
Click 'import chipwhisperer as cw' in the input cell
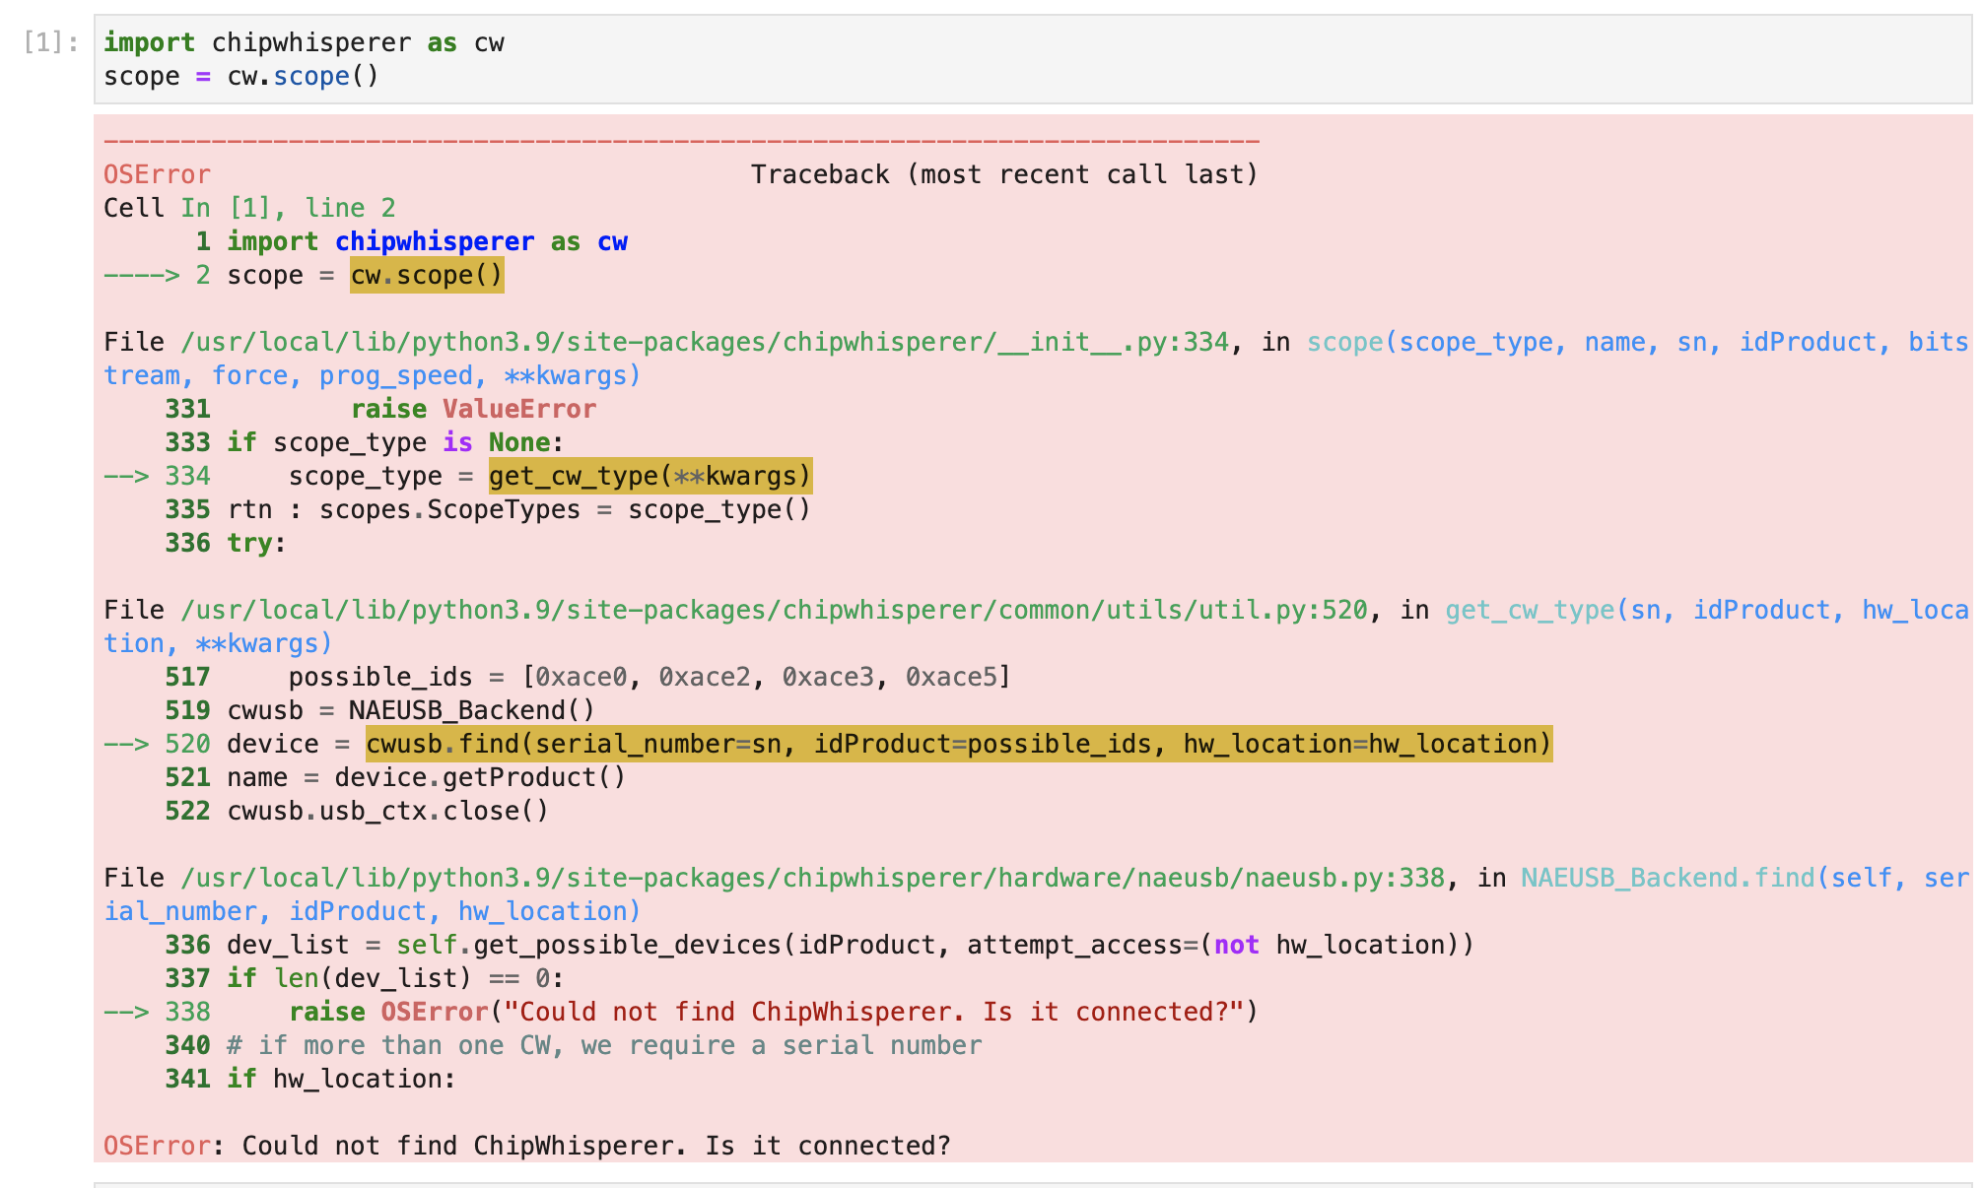click(x=304, y=42)
